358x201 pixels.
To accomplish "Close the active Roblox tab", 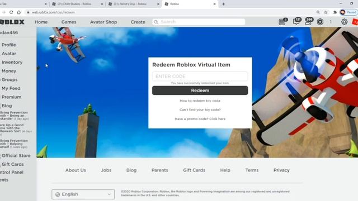I will (214, 4).
